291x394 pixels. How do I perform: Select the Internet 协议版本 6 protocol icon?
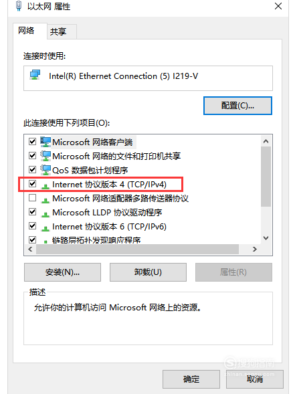[x=45, y=228]
